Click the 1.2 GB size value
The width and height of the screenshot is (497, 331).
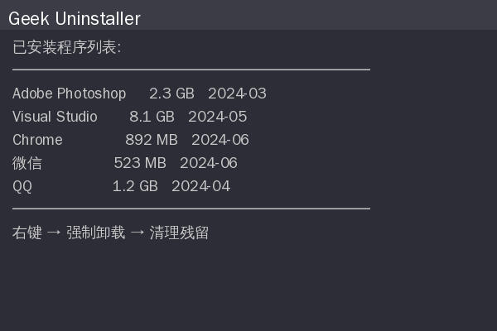[x=135, y=186]
